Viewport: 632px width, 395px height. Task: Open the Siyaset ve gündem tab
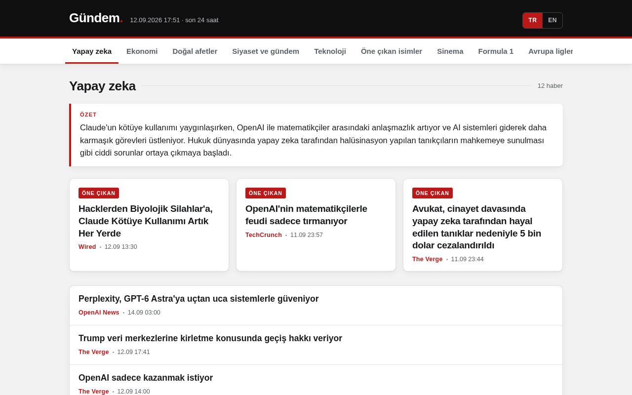(266, 51)
